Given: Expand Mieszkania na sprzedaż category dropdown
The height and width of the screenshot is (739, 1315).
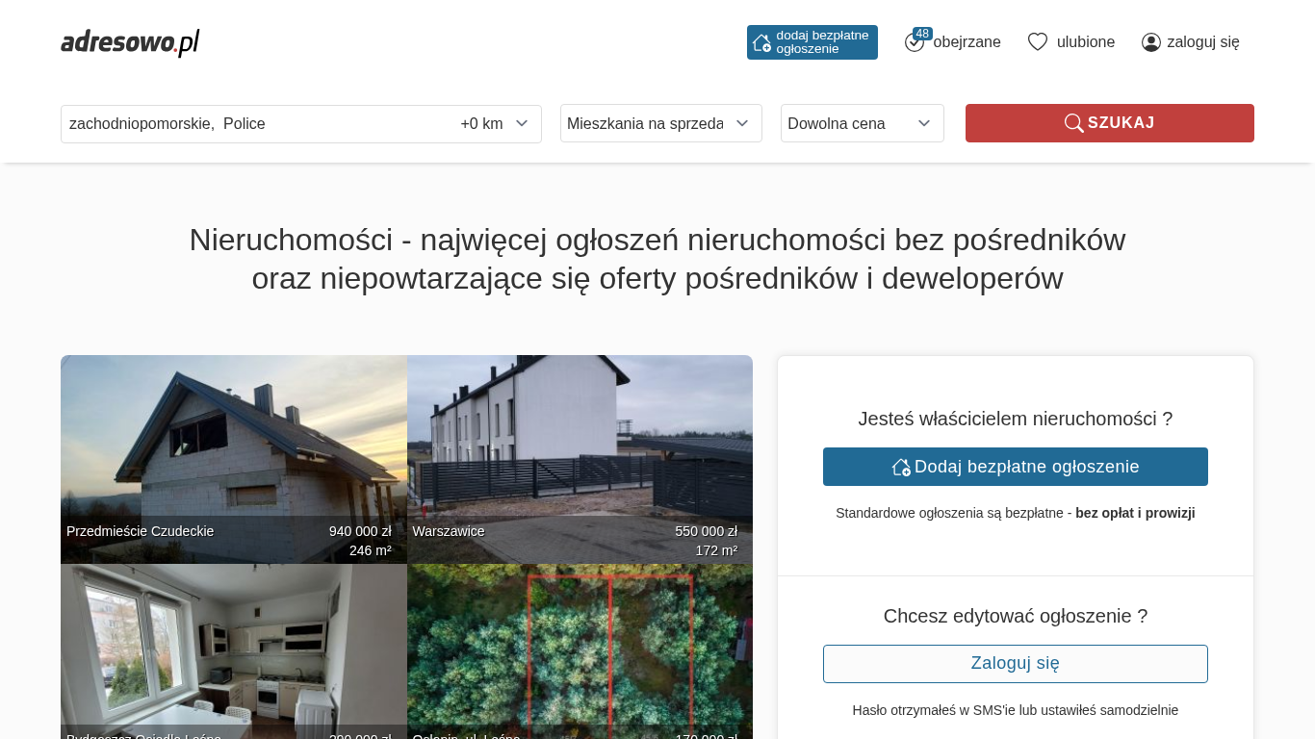Looking at the screenshot, I should 660,123.
